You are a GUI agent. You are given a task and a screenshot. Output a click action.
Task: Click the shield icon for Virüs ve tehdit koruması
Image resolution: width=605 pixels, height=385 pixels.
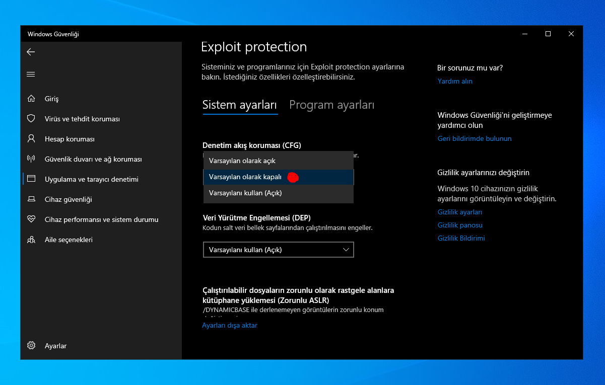[x=31, y=119]
